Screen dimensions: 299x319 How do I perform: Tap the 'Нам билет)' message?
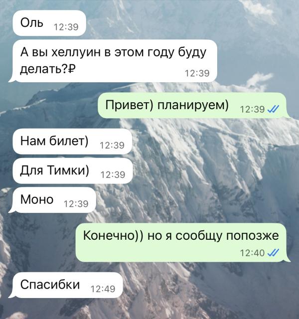[x=72, y=141]
